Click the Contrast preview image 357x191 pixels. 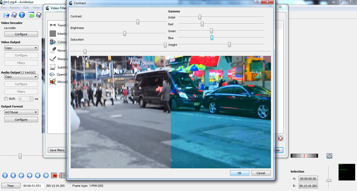[171, 112]
